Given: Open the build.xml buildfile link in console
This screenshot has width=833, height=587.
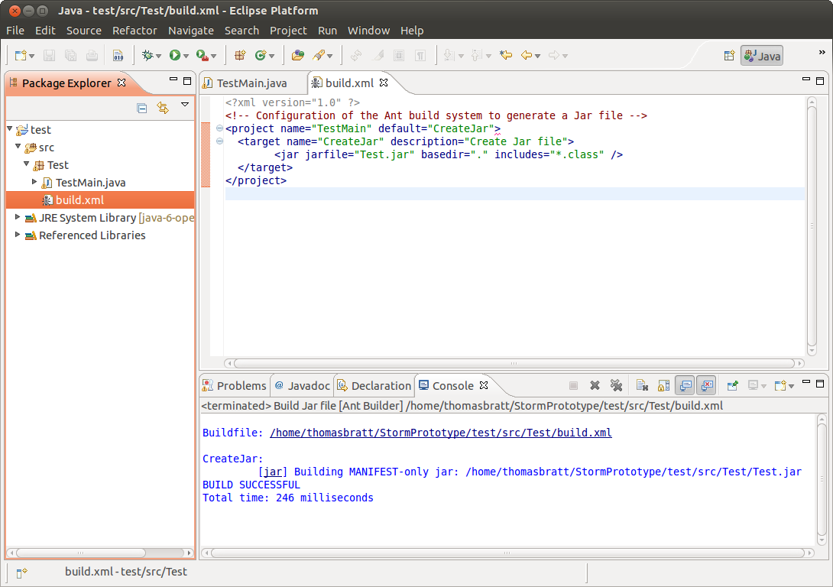Looking at the screenshot, I should click(441, 433).
